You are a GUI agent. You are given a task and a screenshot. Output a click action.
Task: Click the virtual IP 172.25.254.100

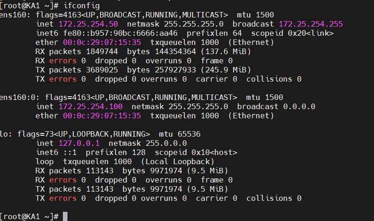(91, 106)
